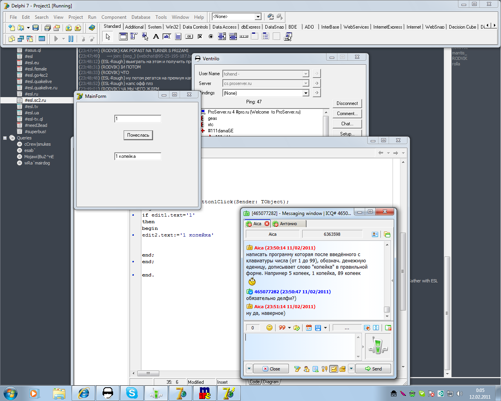Select the RadioButton component in the palette
This screenshot has height=401, width=501.
coord(211,36)
